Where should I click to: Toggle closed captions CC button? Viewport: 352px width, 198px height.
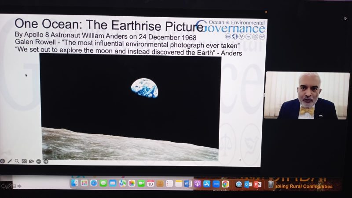[24, 161]
